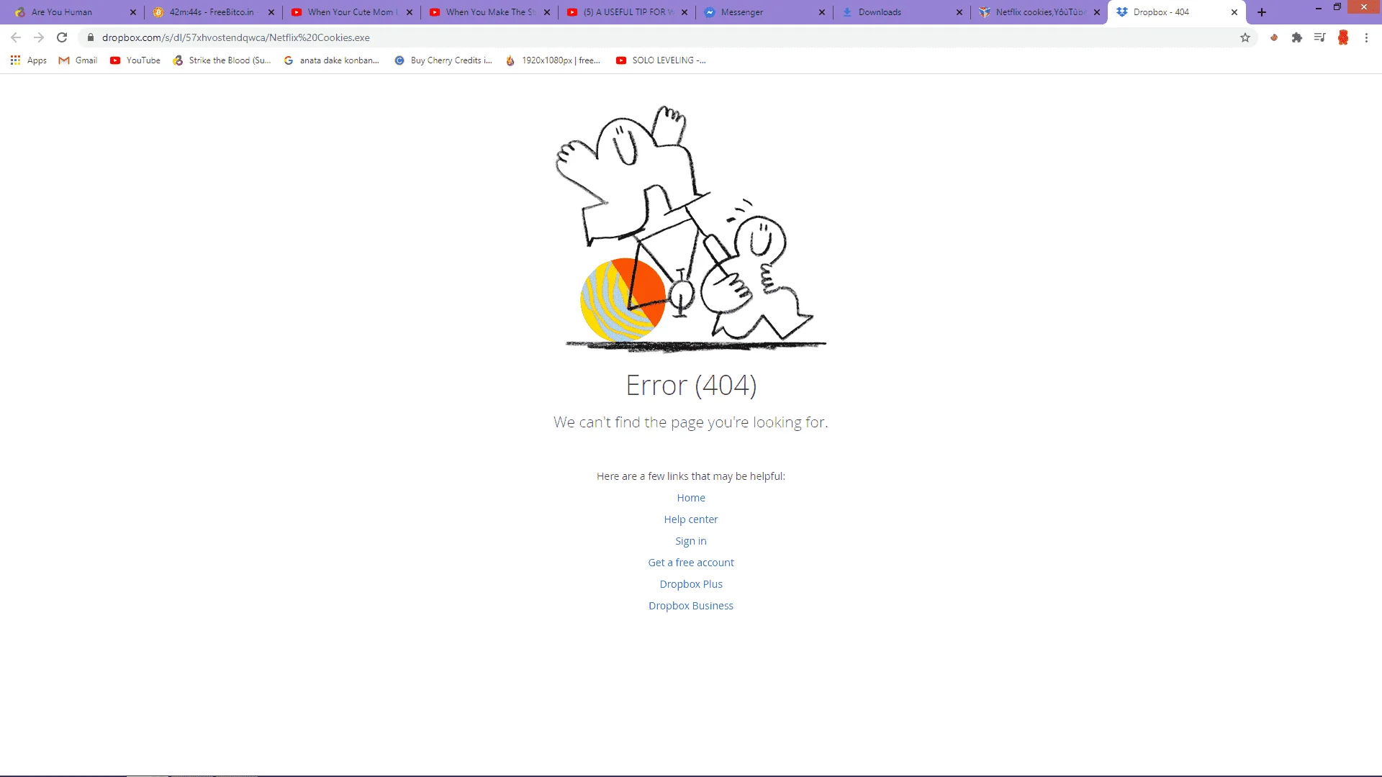Open the Dropbox Business link

[x=691, y=606]
